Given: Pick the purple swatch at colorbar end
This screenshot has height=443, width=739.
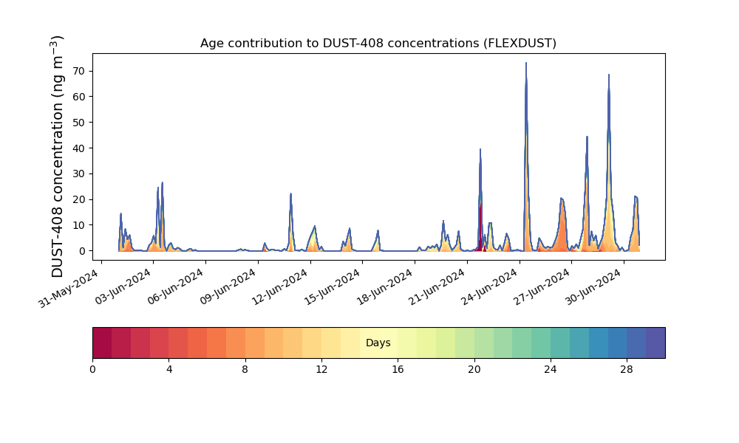Looking at the screenshot, I should pyautogui.click(x=655, y=343).
